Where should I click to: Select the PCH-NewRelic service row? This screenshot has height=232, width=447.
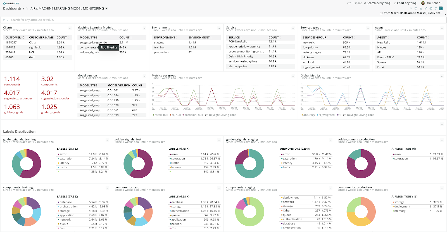click(x=261, y=42)
